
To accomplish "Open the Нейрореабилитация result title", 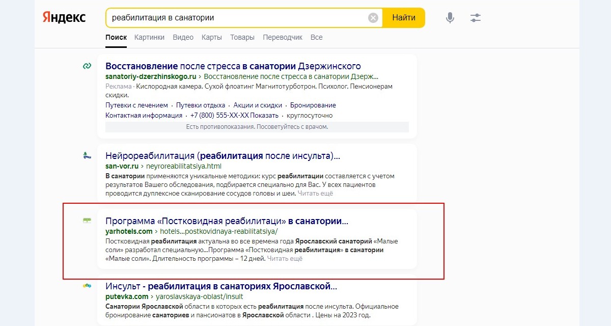I will (223, 156).
